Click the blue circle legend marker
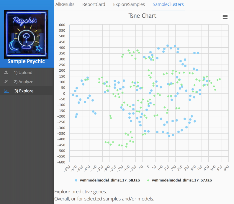 pyautogui.click(x=76, y=180)
